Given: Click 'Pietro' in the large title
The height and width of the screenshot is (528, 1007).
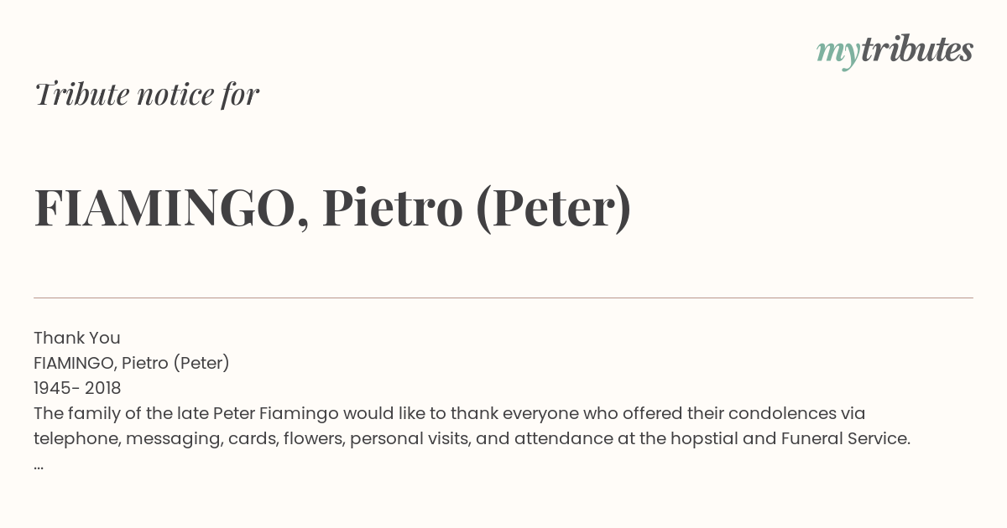Looking at the screenshot, I should pyautogui.click(x=393, y=208).
